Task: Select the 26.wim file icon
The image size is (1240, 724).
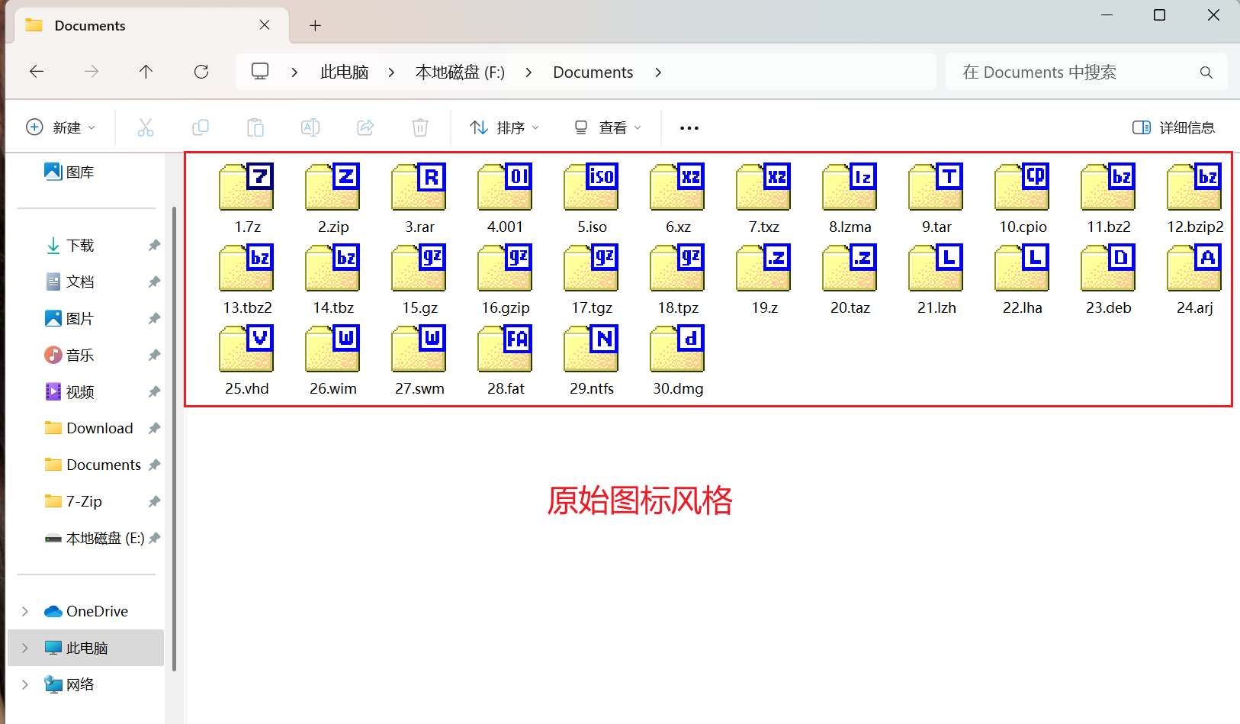Action: click(332, 349)
